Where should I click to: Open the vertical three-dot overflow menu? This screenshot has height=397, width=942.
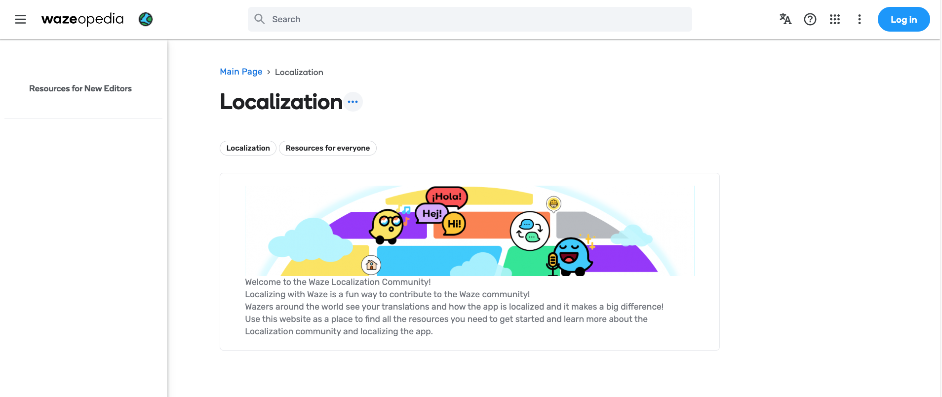click(859, 19)
